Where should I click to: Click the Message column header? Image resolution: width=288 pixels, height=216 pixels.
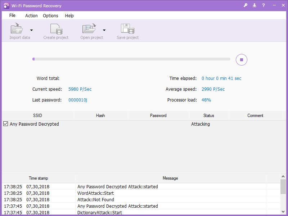coord(170,178)
